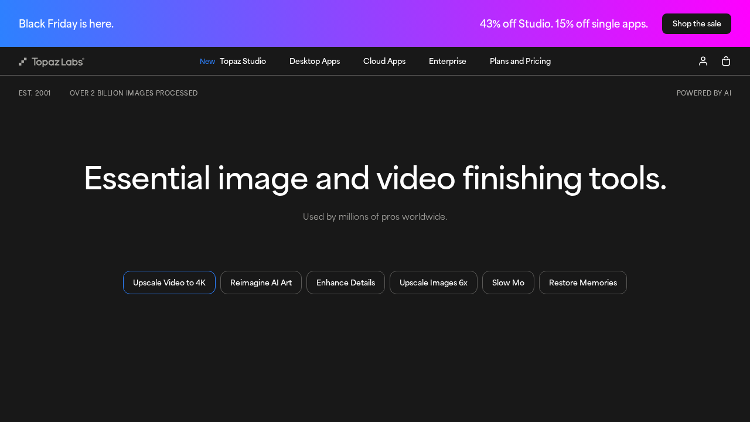Open your account profile icon
The height and width of the screenshot is (422, 750).
coord(702,60)
